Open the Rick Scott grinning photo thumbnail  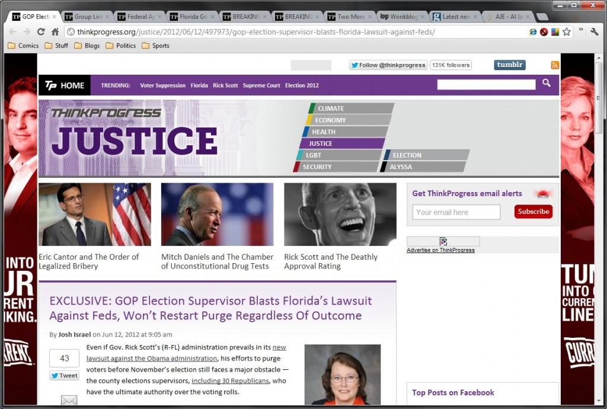pyautogui.click(x=340, y=215)
